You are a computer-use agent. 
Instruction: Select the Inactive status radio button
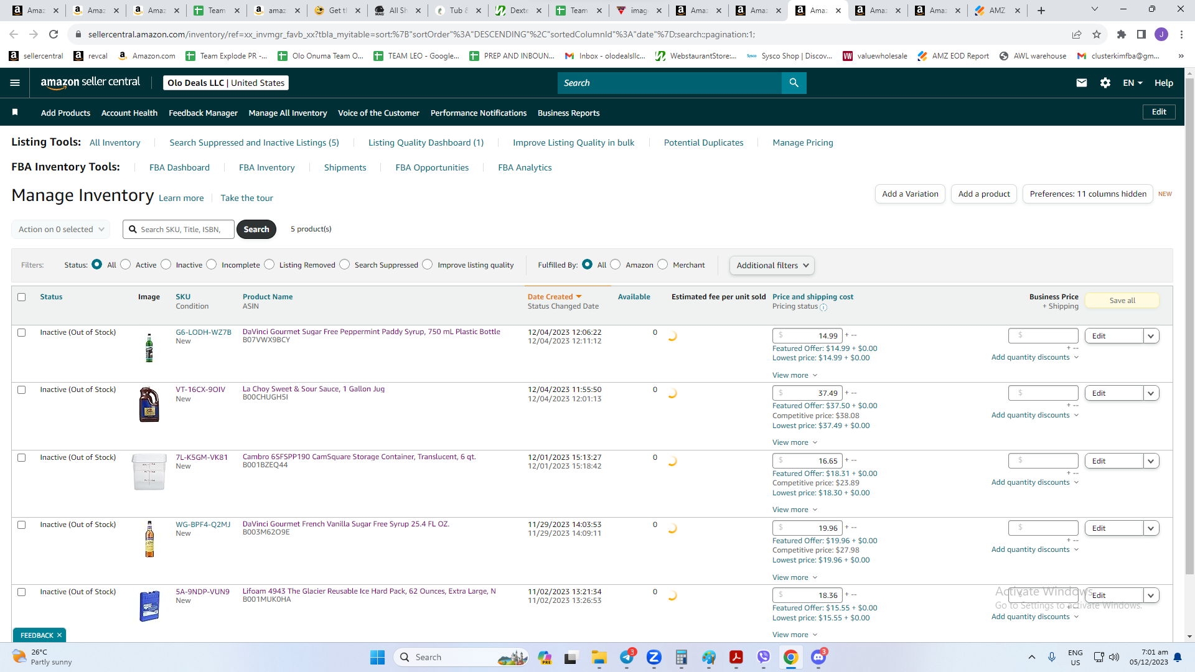(x=166, y=264)
